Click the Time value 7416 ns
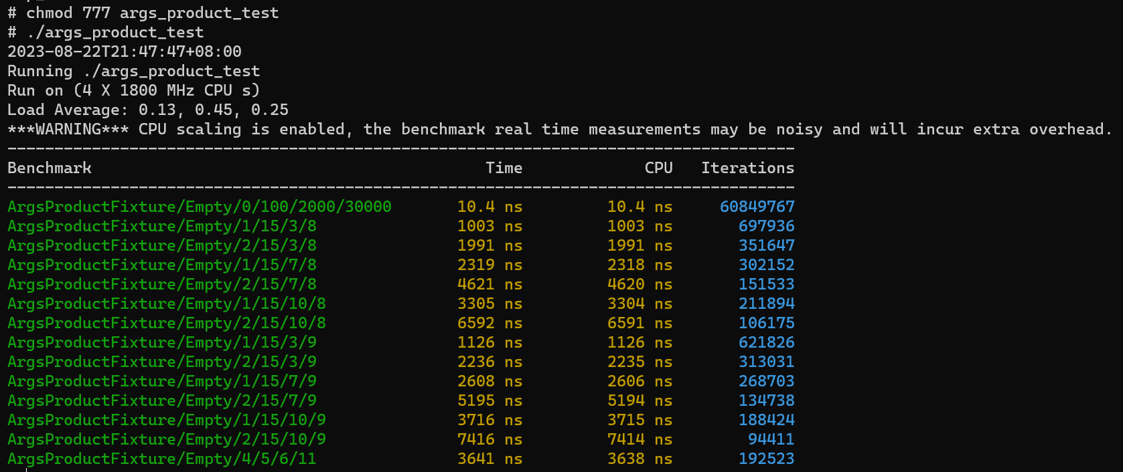 click(x=490, y=439)
